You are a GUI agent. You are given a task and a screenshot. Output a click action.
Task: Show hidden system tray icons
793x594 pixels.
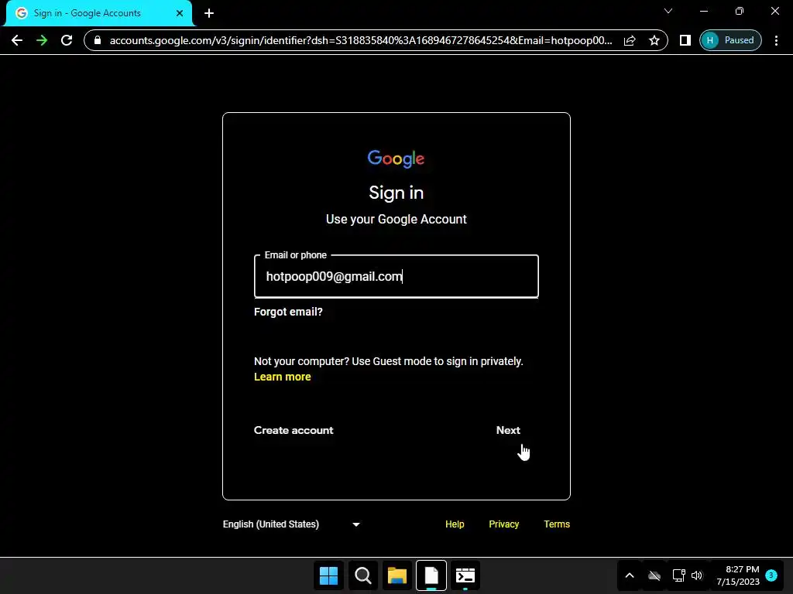tap(630, 575)
